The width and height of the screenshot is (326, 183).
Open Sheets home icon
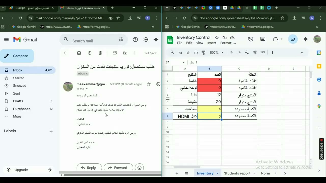pyautogui.click(x=170, y=40)
